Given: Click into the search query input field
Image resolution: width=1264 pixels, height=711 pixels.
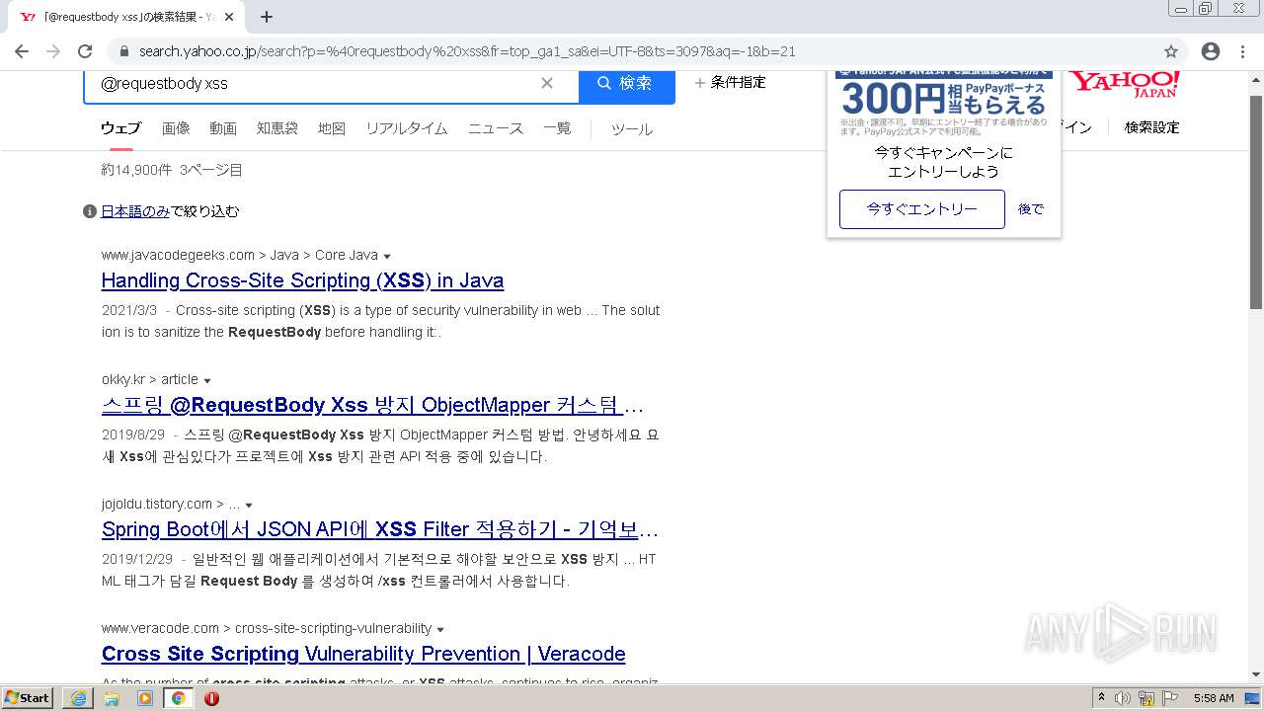Looking at the screenshot, I should pyautogui.click(x=316, y=84).
